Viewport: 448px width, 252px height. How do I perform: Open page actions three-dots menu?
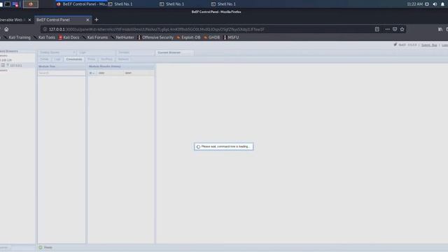pyautogui.click(x=387, y=29)
